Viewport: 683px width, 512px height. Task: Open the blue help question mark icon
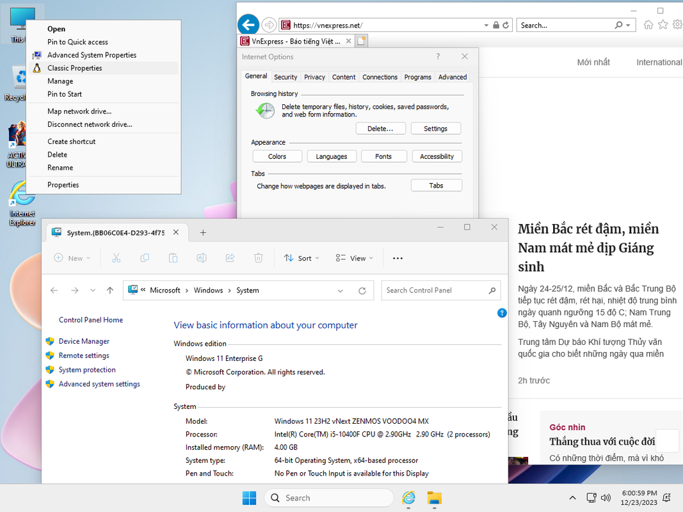tap(502, 312)
